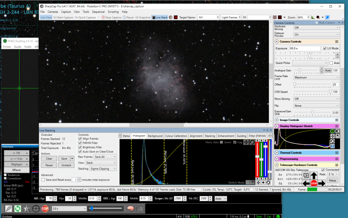The width and height of the screenshot is (348, 218).
Task: Click the PHD2 guide crosshair icon
Action: pos(36,209)
